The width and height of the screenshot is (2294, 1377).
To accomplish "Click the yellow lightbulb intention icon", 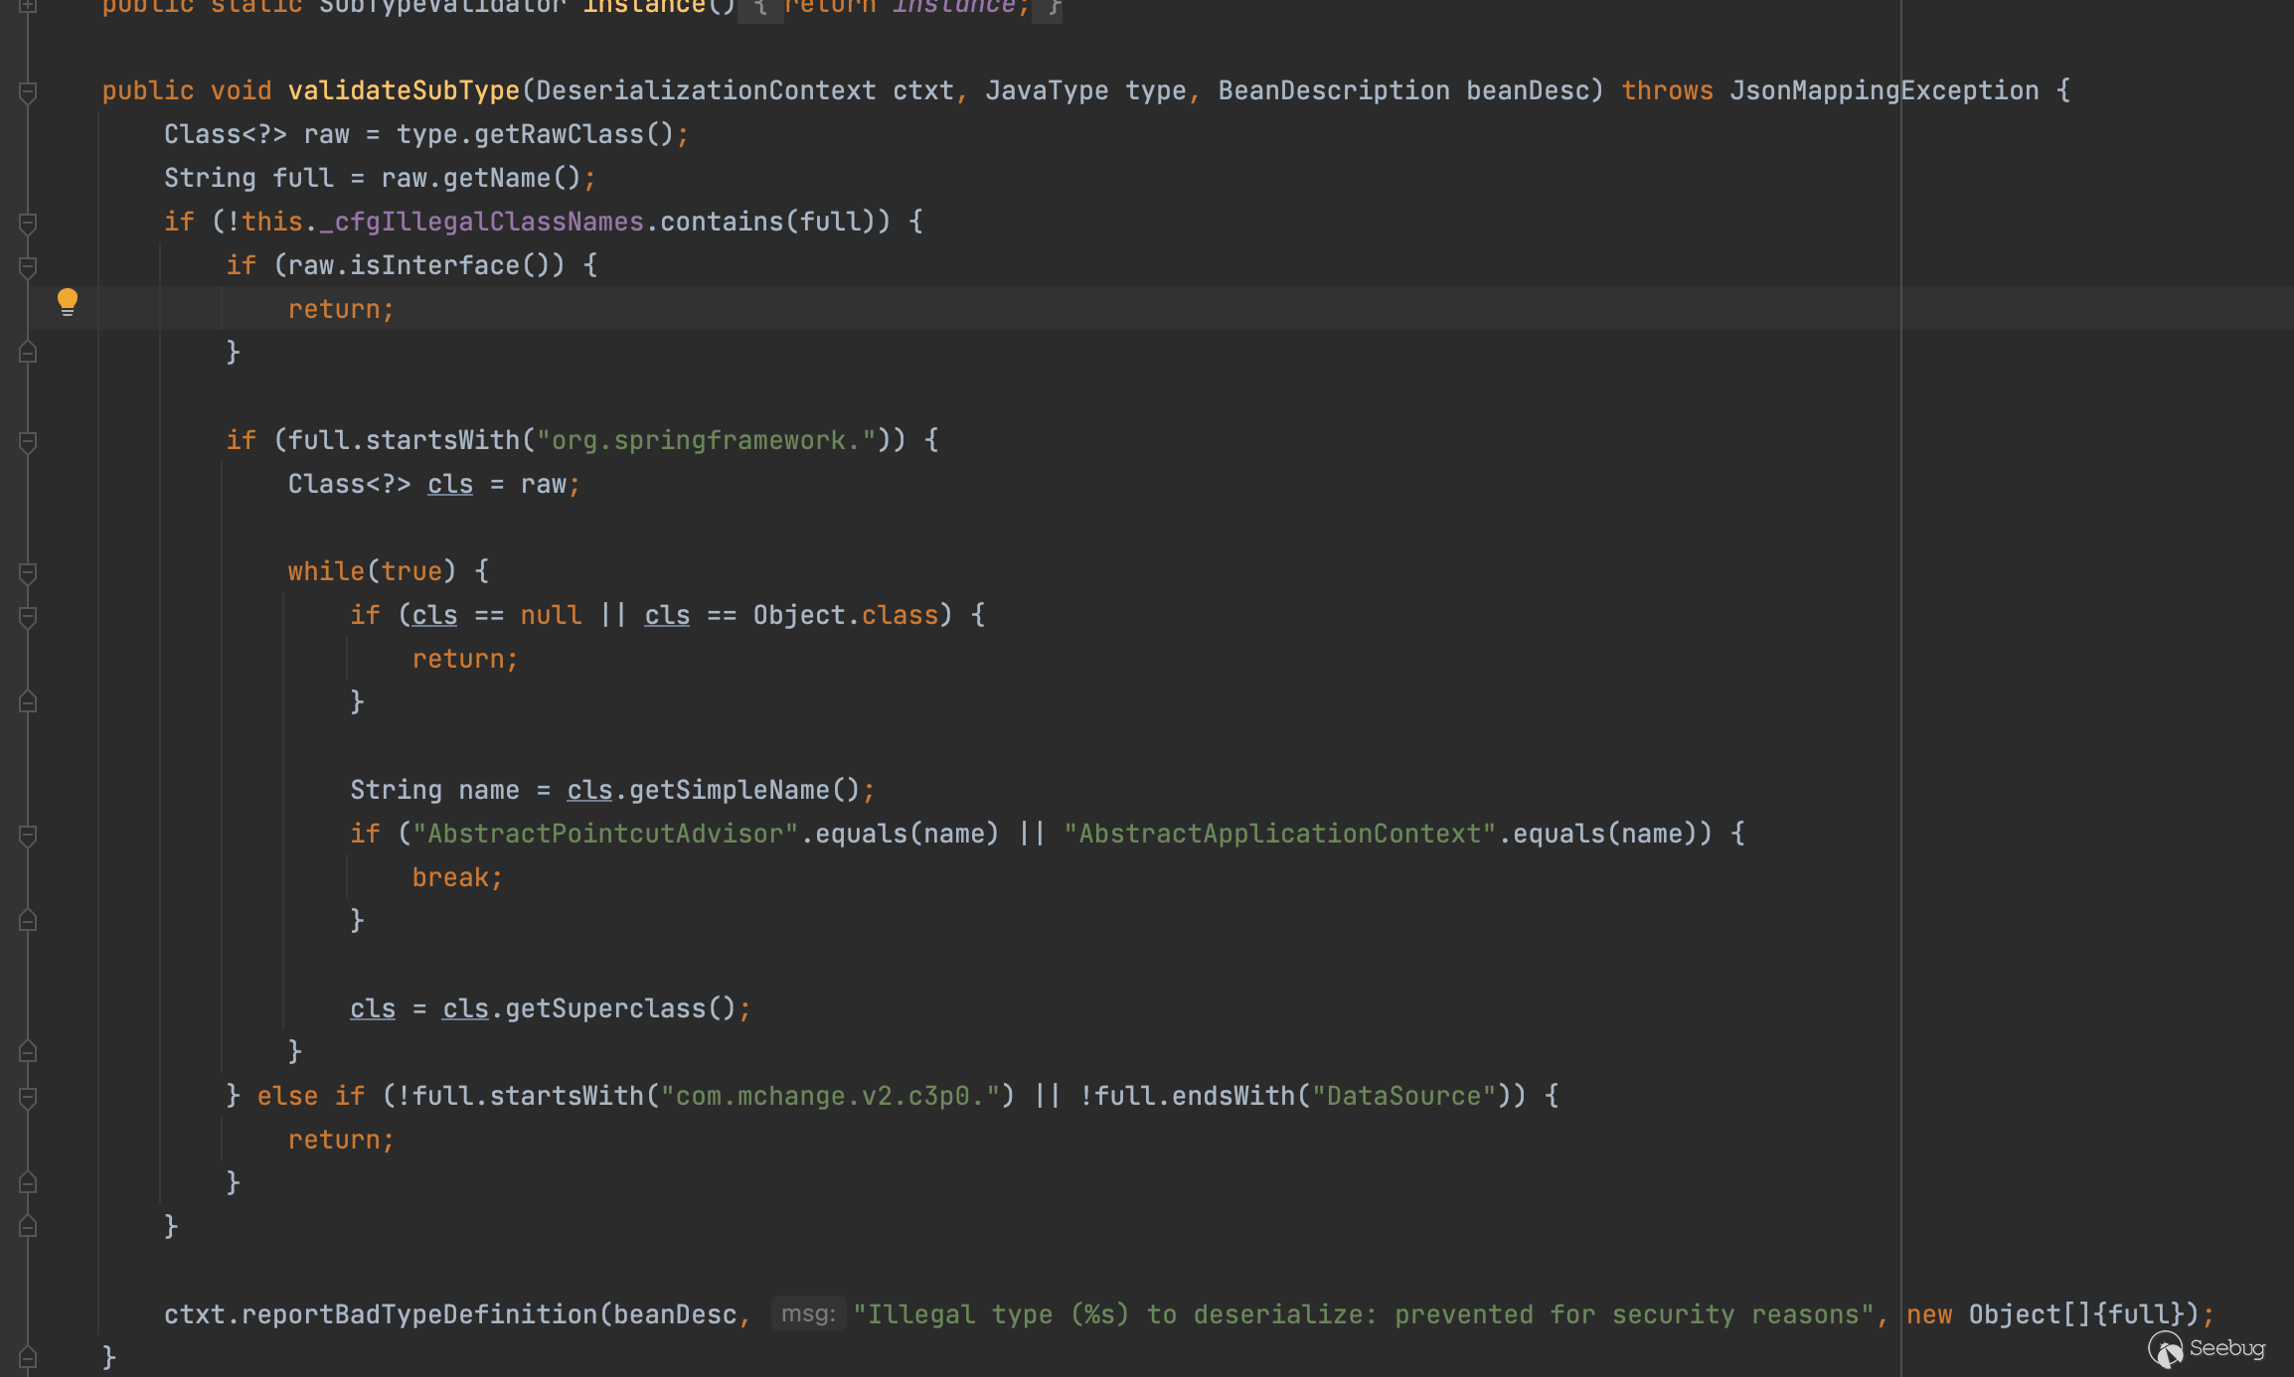I will 67,301.
